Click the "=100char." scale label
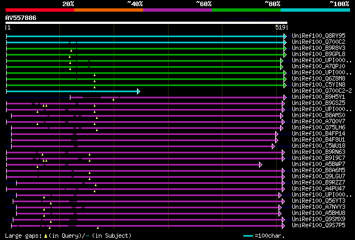Image resolution: width=355 pixels, height=240 pixels. pyautogui.click(x=270, y=236)
